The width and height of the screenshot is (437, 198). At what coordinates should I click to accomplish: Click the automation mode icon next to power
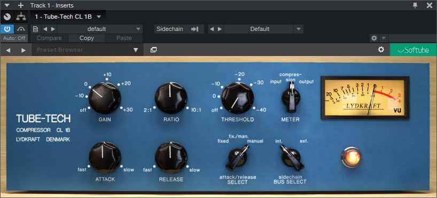click(21, 29)
